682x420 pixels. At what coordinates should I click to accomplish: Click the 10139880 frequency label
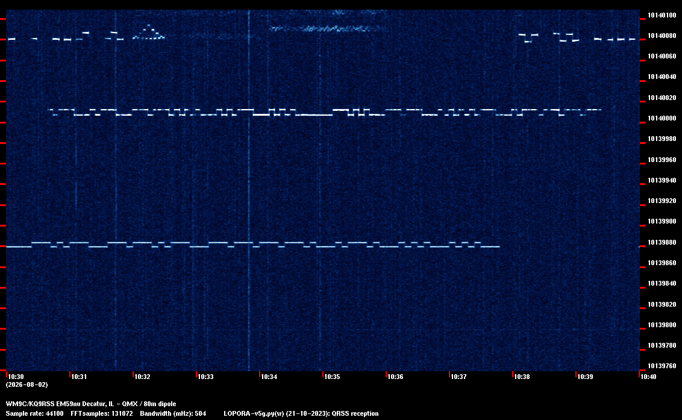pos(662,242)
